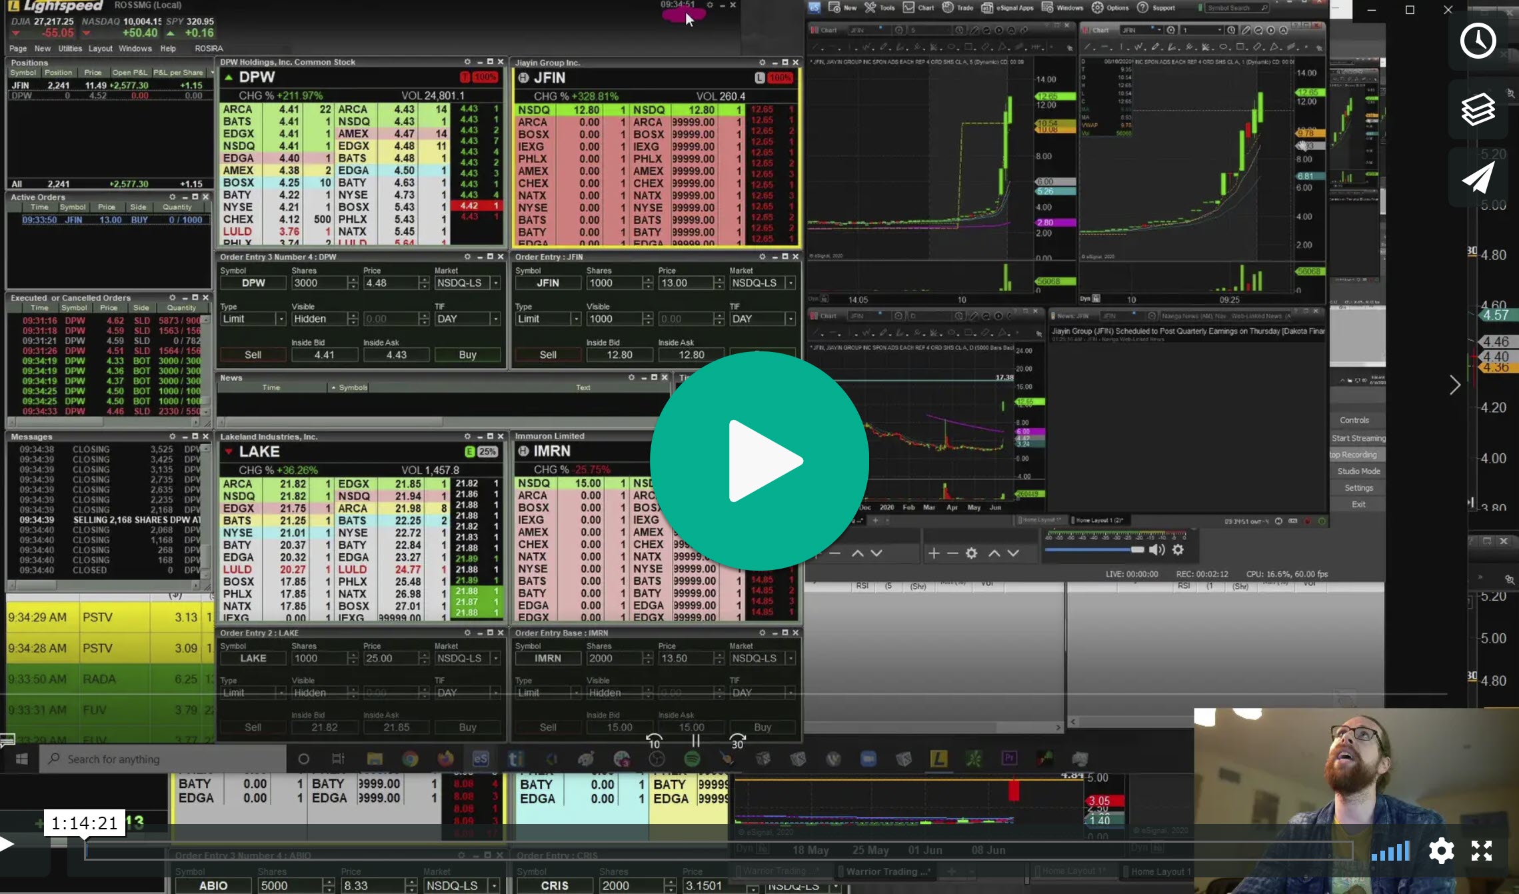Open the eSignal Tools menu

880,8
